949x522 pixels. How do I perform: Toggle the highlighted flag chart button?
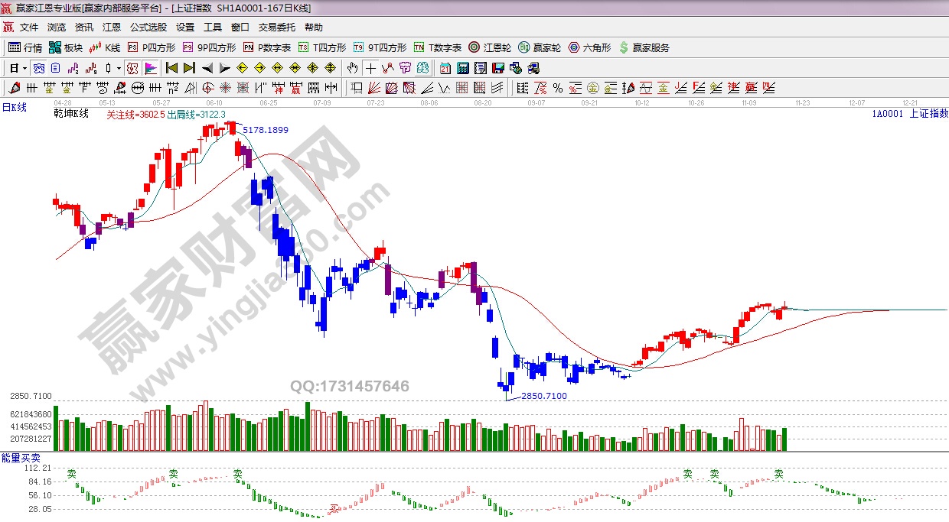click(150, 68)
